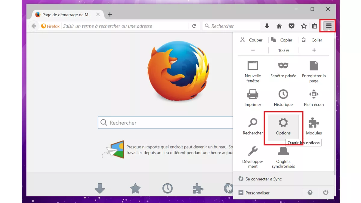Screen dimensions: 361x203
Task: Decrease zoom with minus button
Action: point(253,50)
